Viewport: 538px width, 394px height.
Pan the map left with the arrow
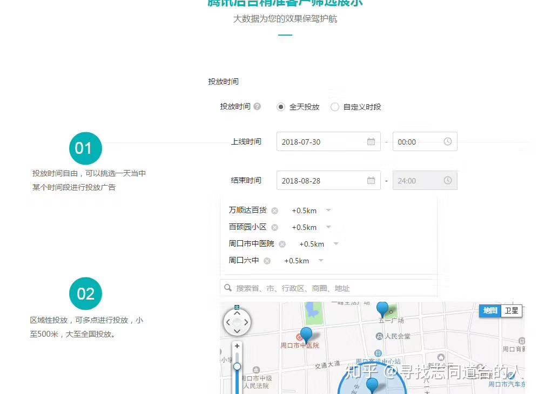228,322
